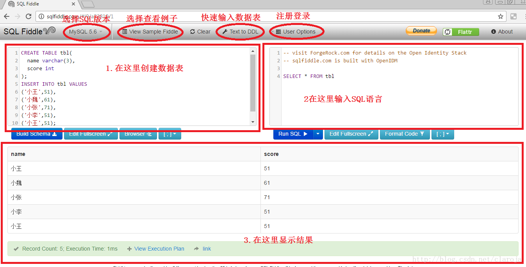Click the SQL Fiddle logo

coord(30,32)
